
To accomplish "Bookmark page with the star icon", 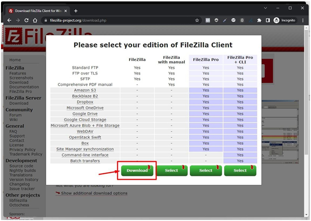I will point(197,20).
